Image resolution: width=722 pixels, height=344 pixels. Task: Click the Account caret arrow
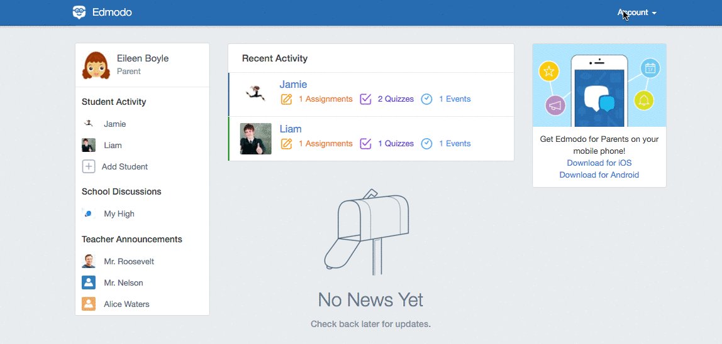654,13
